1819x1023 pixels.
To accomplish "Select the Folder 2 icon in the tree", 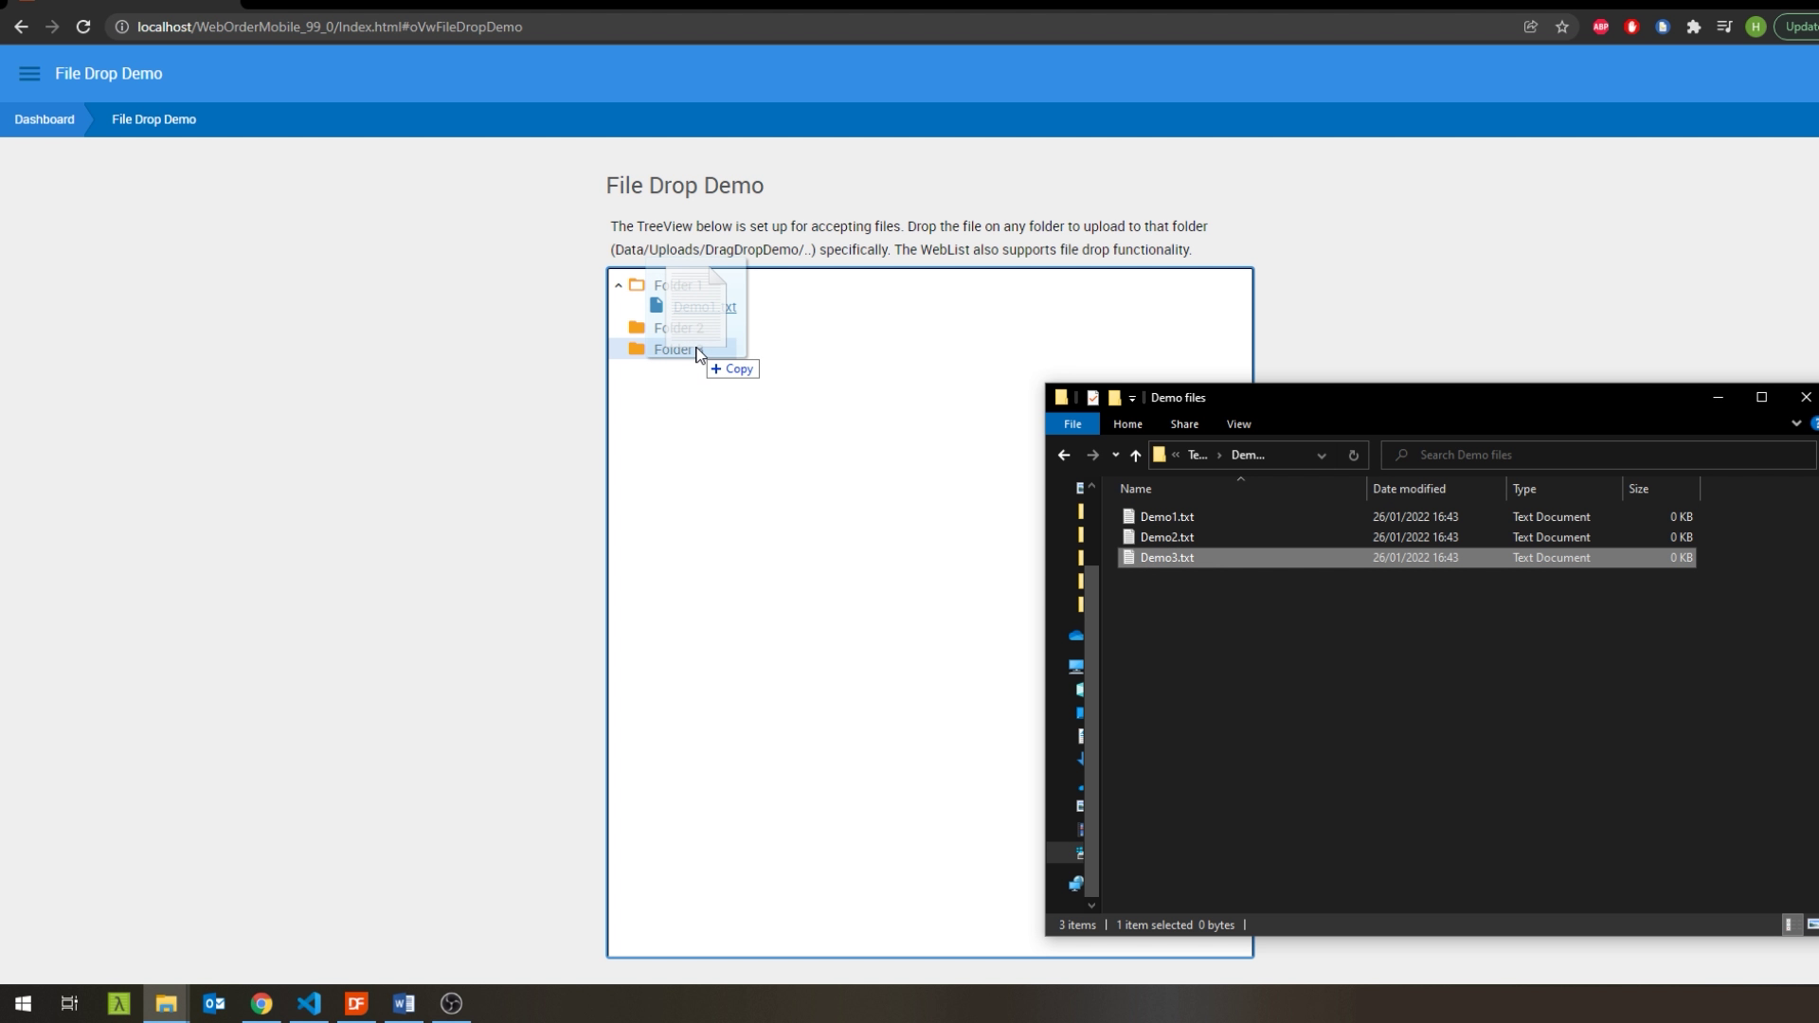I will (637, 328).
